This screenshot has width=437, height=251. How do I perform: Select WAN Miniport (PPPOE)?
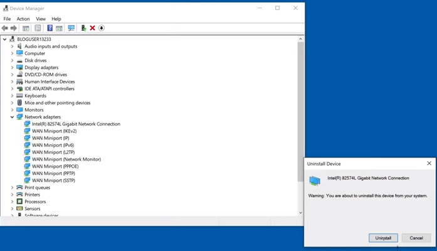(55, 166)
